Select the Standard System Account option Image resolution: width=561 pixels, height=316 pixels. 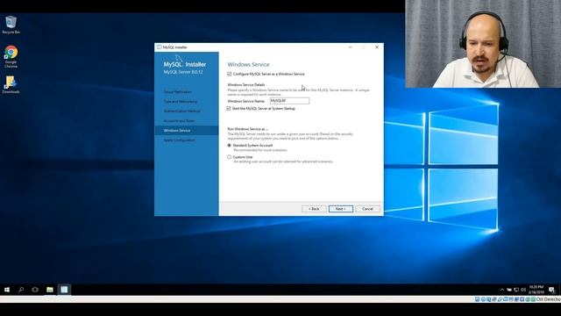(230, 146)
